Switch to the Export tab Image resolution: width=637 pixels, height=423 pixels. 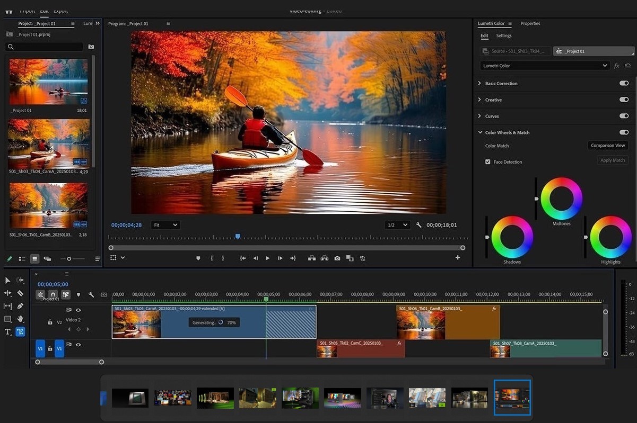(60, 11)
